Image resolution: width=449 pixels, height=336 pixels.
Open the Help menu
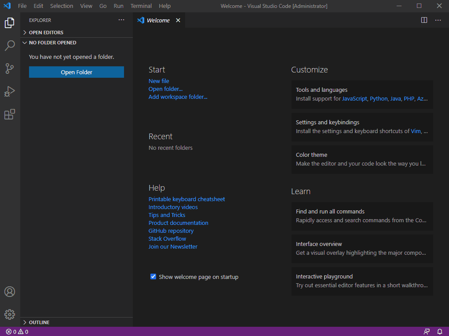(164, 6)
